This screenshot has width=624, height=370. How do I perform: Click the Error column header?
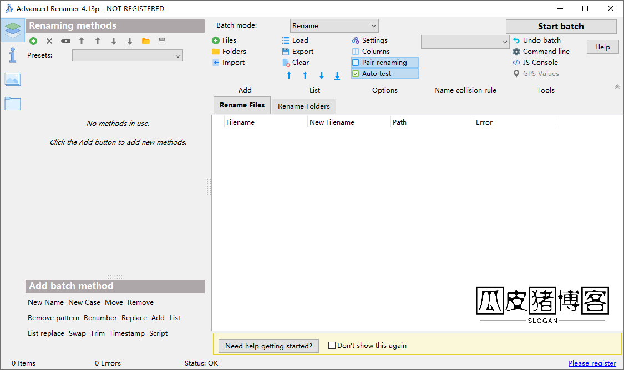515,122
